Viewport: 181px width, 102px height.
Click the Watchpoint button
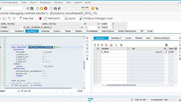52,18
